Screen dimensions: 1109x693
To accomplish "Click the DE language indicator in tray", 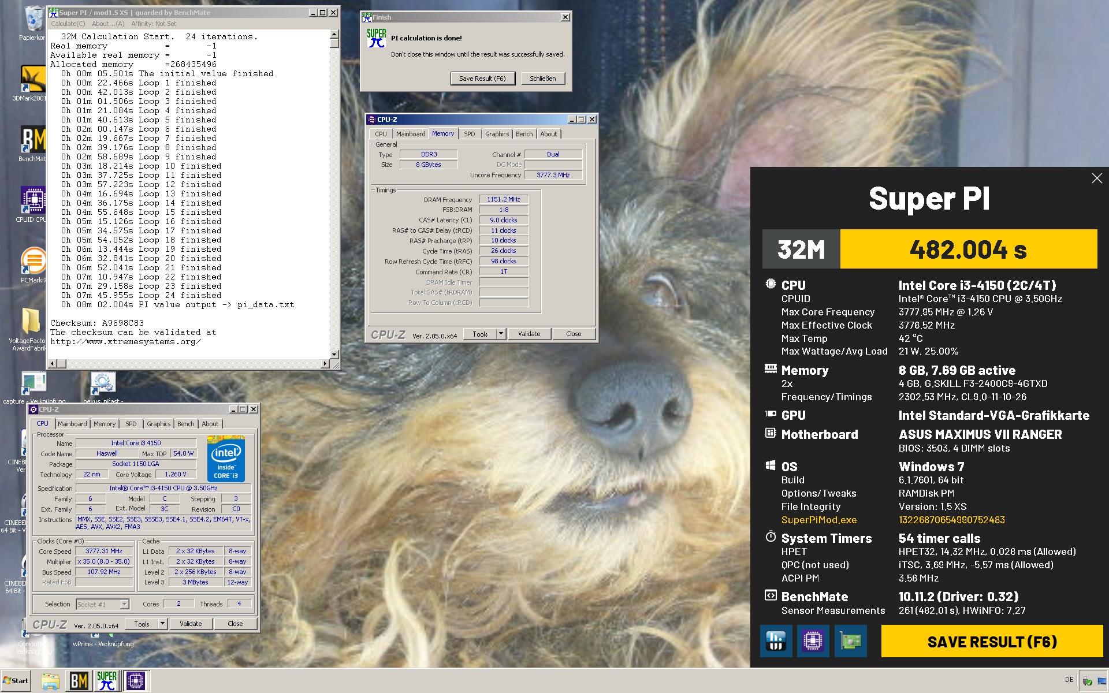I will [1069, 680].
